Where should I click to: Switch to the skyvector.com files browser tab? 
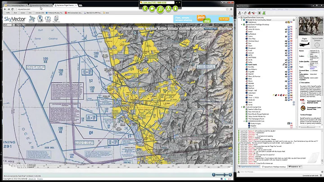point(40,5)
